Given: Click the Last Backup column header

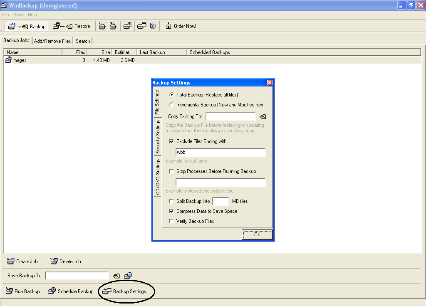Looking at the screenshot, I should coord(162,52).
